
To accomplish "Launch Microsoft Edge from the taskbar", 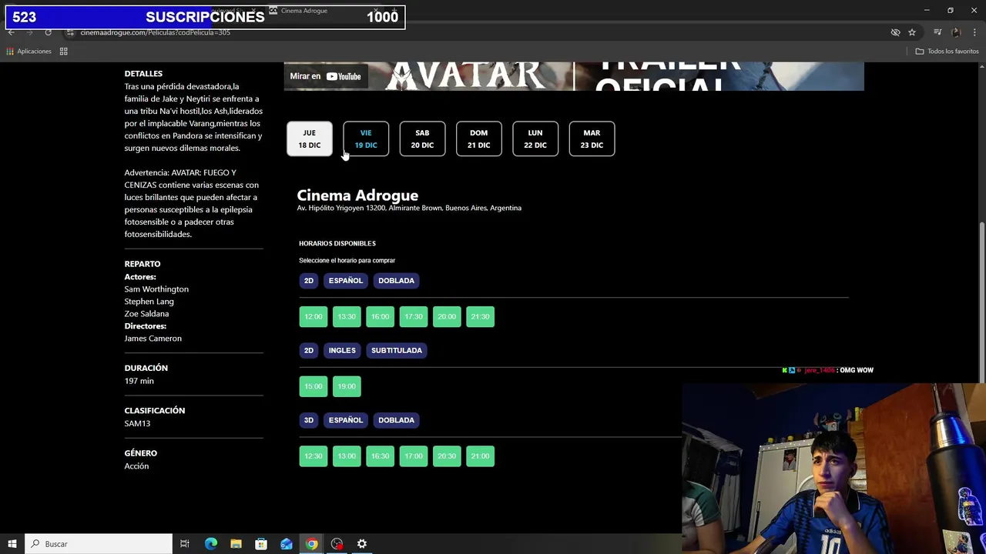I will tap(211, 544).
